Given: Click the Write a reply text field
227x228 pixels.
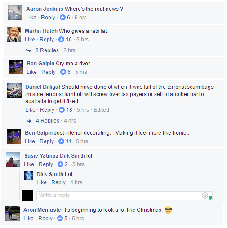Looking at the screenshot, I should 125,196.
